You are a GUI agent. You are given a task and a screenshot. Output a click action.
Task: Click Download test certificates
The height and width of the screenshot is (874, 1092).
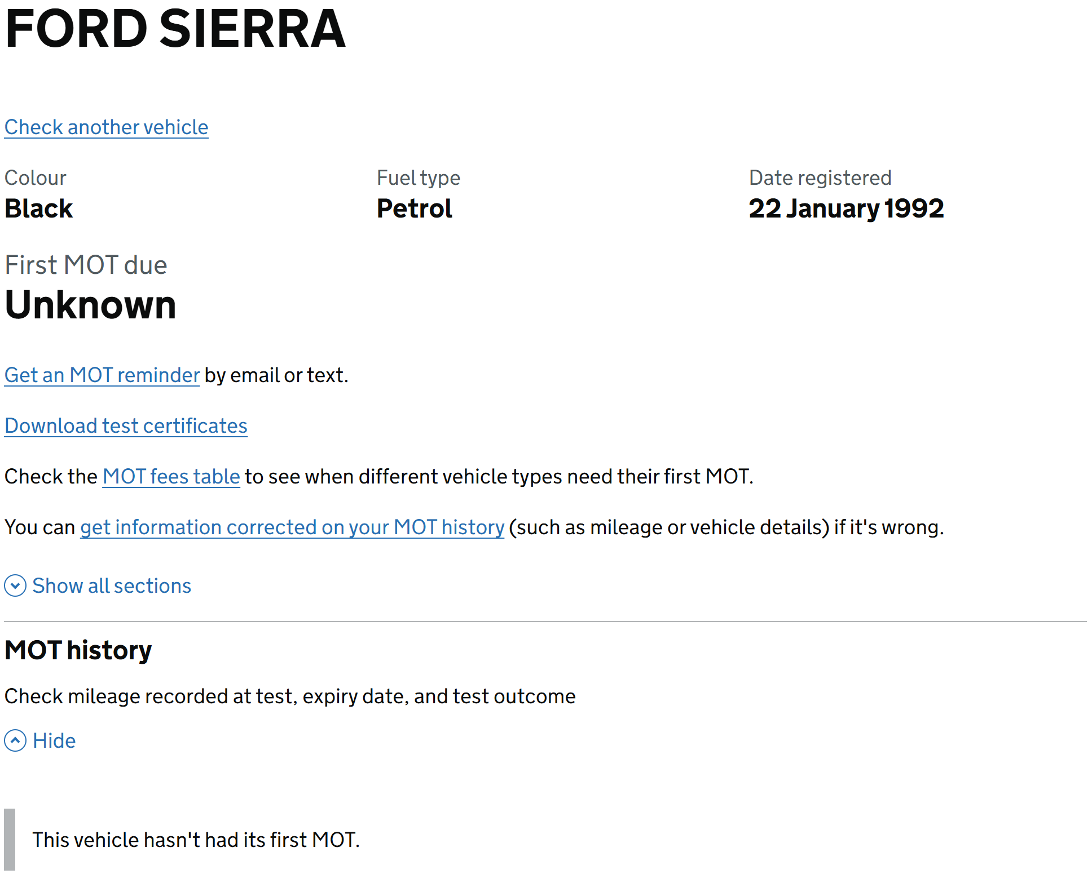126,426
